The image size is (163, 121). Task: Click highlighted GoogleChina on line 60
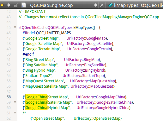[36, 108]
